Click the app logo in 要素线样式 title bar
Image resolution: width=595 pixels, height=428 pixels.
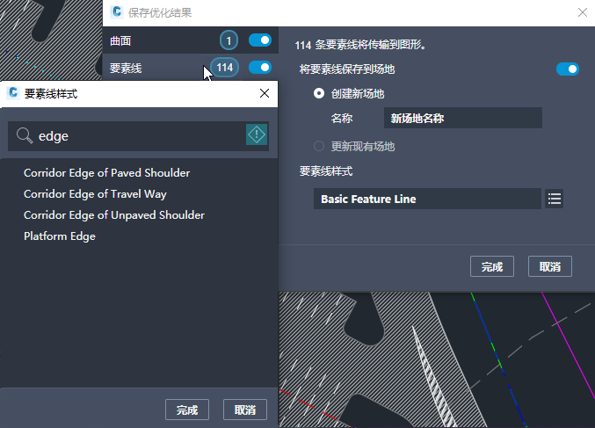[x=13, y=92]
